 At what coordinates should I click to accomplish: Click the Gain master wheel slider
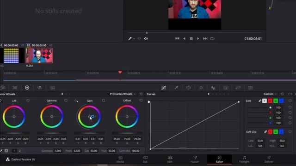click(x=89, y=133)
